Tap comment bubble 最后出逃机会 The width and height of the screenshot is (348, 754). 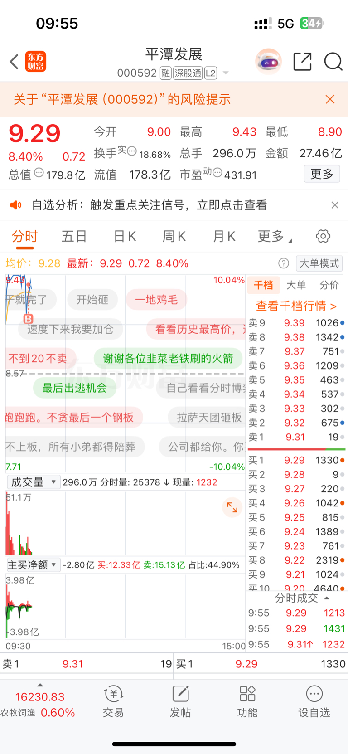(75, 388)
